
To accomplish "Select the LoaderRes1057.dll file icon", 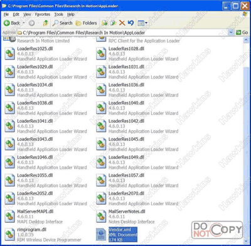I will click(x=101, y=180).
